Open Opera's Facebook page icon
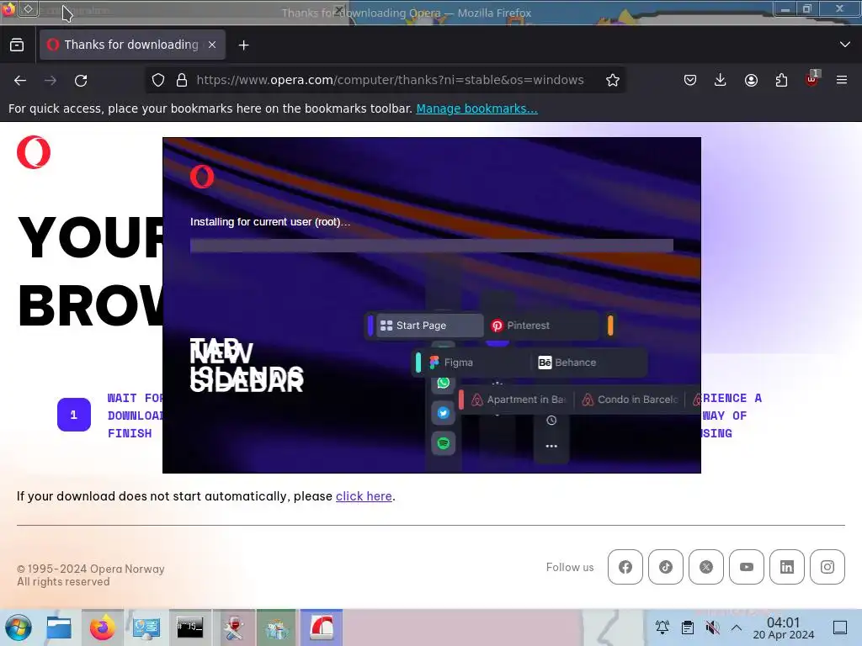Screen dimensions: 862x646 coord(625,567)
